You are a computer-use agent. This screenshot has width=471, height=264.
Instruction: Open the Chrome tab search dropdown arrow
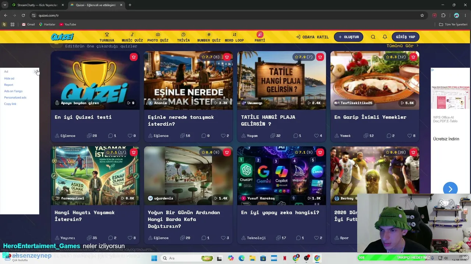tap(5, 5)
